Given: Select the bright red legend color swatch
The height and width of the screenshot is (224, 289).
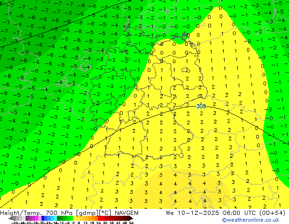Looking at the screenshot, I should tap(99, 219).
